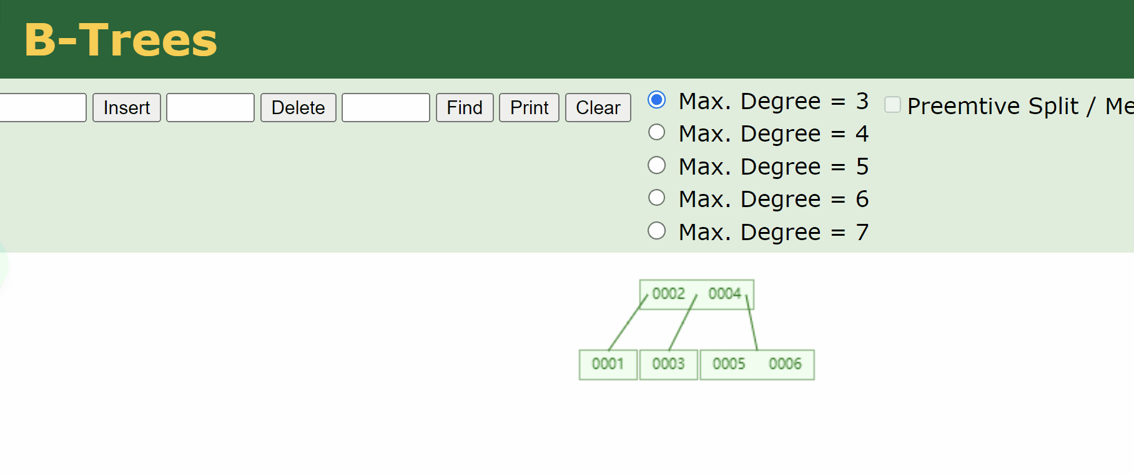This screenshot has height=474, width=1134.
Task: Click the B-Trees page title
Action: (121, 40)
